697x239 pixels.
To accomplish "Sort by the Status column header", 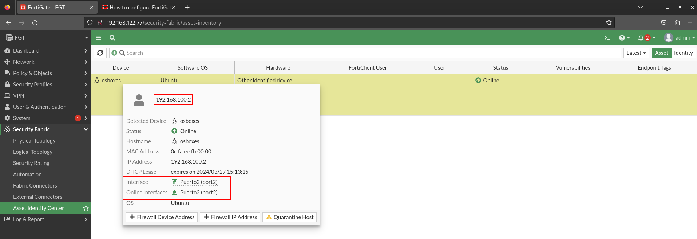I will 500,68.
